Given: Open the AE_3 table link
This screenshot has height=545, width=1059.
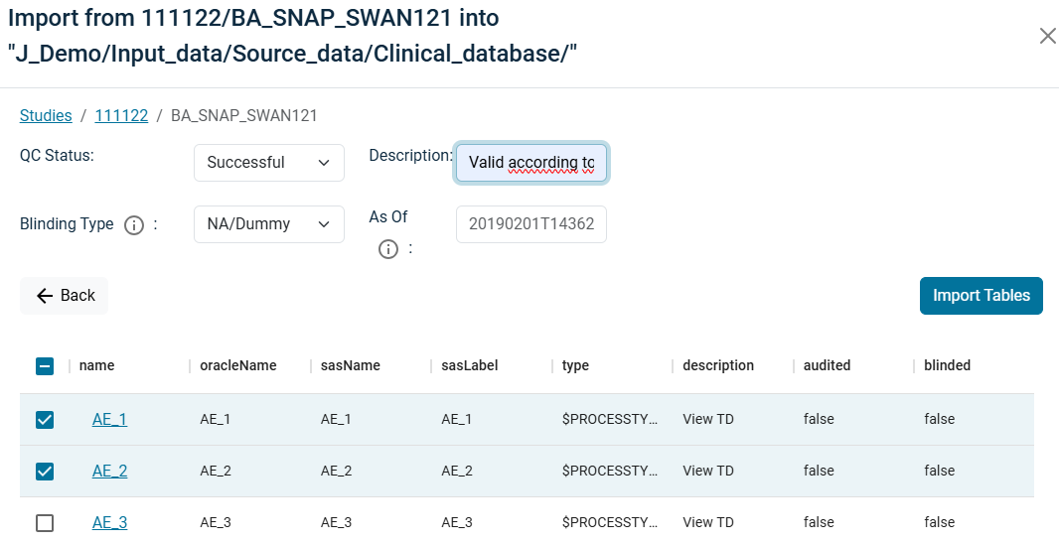Looking at the screenshot, I should coord(109,523).
